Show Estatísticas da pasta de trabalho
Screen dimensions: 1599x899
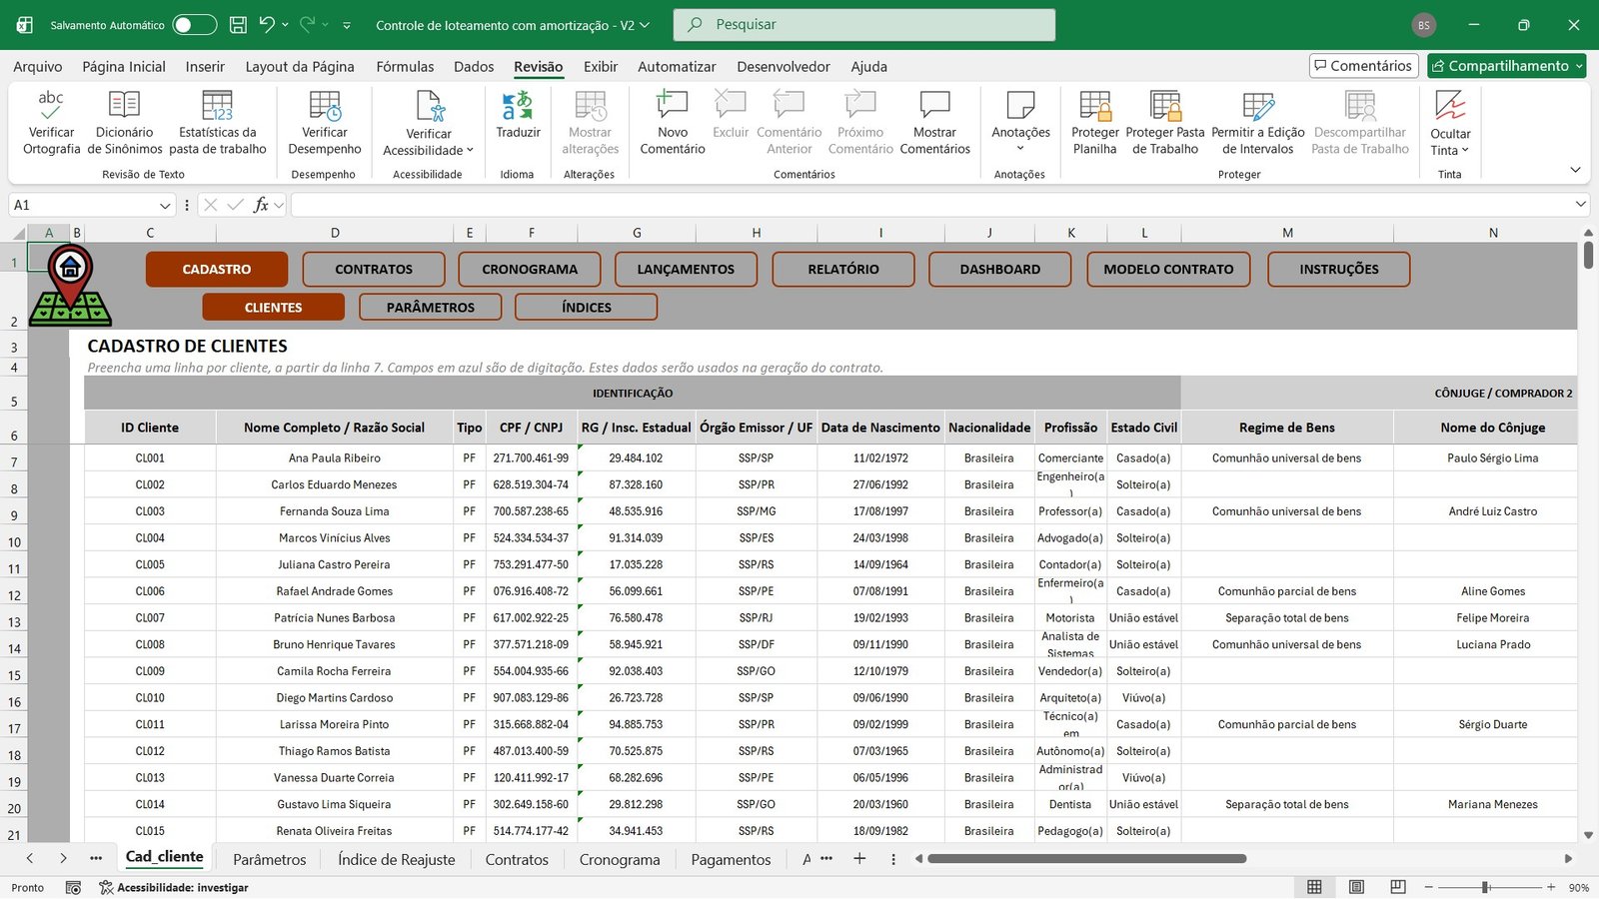point(218,122)
